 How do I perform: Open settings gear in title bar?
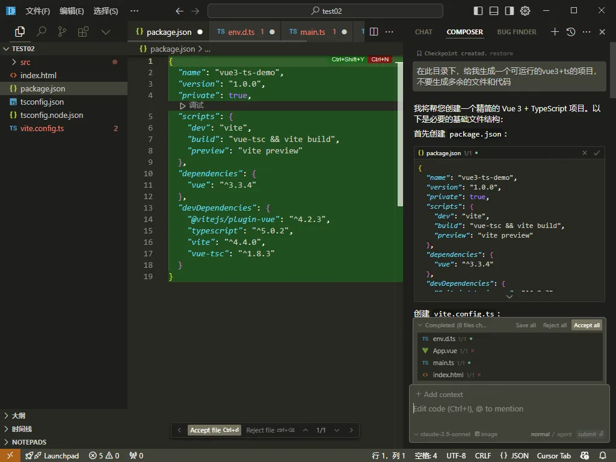[525, 11]
